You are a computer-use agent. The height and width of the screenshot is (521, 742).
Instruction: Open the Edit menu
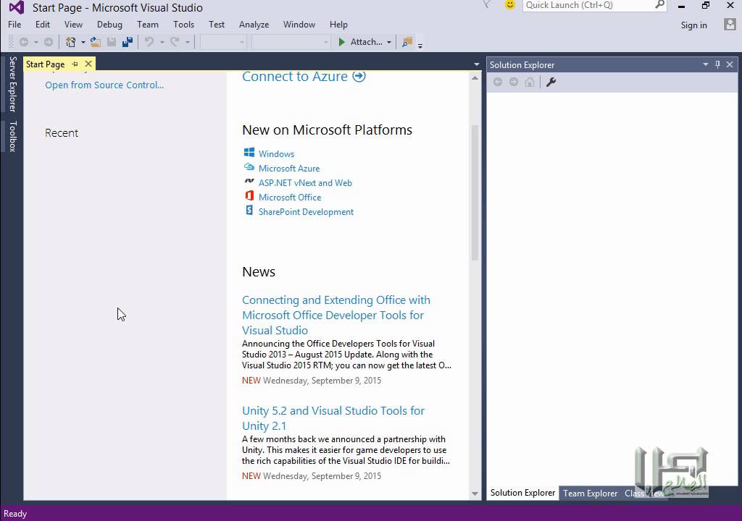tap(43, 25)
